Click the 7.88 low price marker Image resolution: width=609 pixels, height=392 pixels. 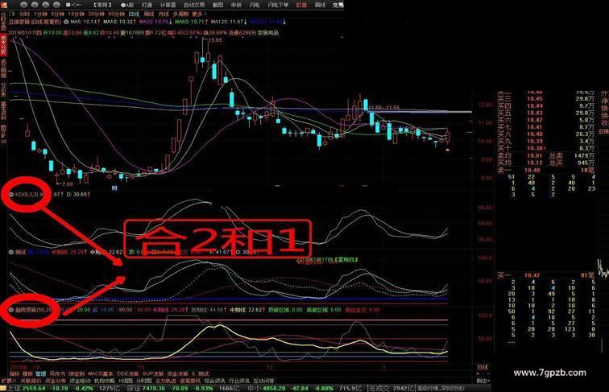click(67, 184)
